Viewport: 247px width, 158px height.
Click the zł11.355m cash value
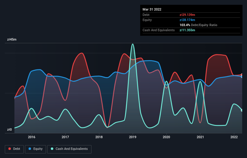pyautogui.click(x=187, y=30)
